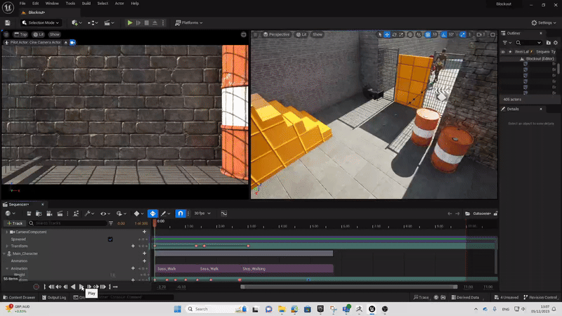The image size is (562, 316).
Task: Click the Sequencer auto-key diamond button
Action: coord(152,213)
